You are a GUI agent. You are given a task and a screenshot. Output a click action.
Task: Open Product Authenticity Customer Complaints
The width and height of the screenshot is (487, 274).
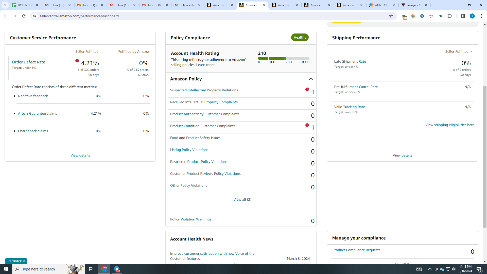(205, 114)
